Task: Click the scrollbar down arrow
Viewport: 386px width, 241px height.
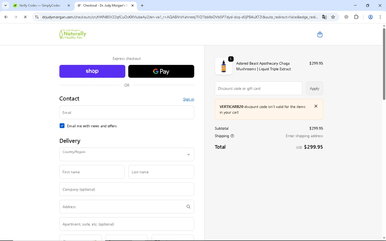Action: coord(384,238)
